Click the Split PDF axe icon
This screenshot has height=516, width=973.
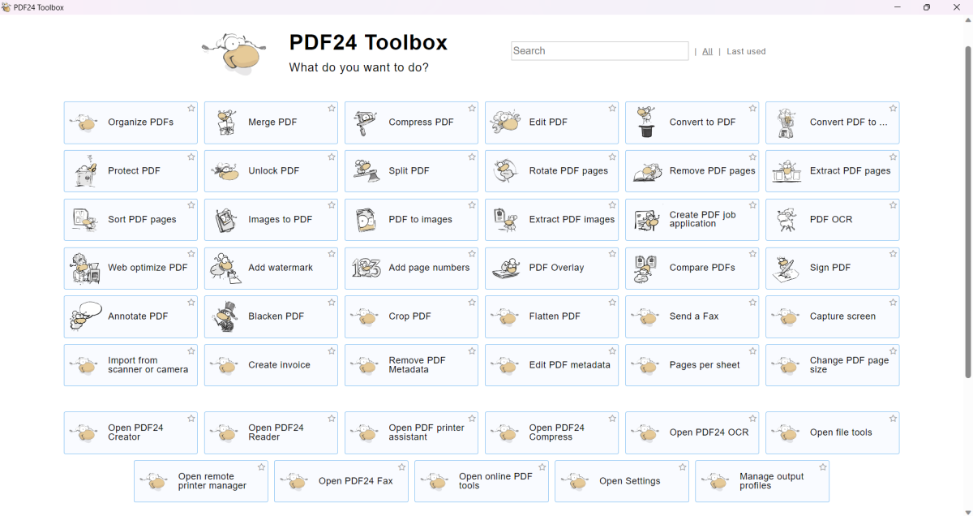[366, 171]
